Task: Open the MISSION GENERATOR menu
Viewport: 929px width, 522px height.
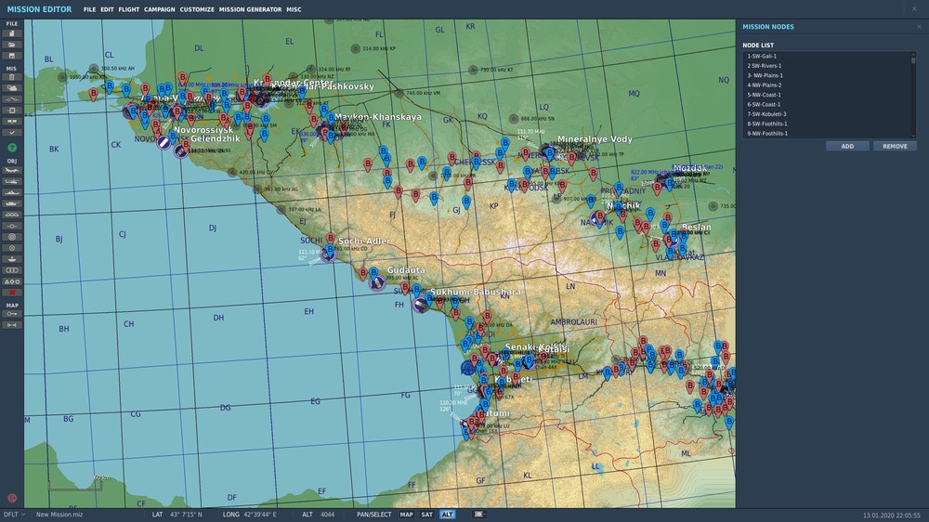Action: [250, 9]
